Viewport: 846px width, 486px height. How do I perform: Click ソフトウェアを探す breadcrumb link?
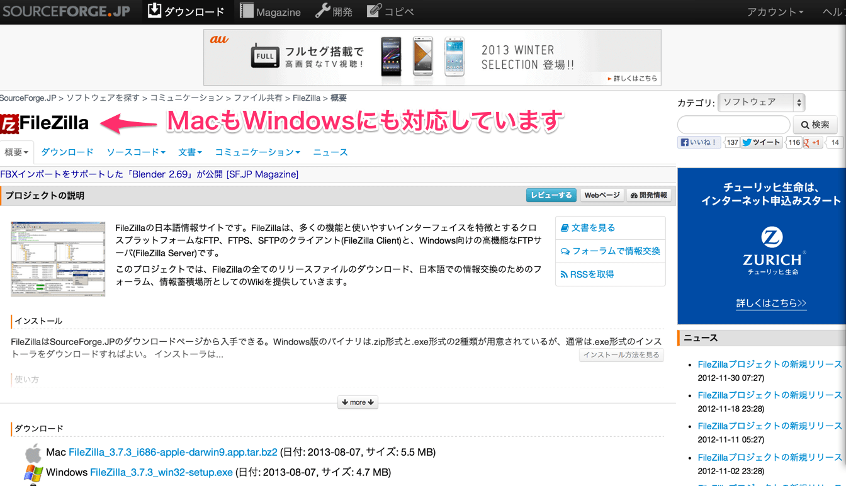[x=103, y=98]
